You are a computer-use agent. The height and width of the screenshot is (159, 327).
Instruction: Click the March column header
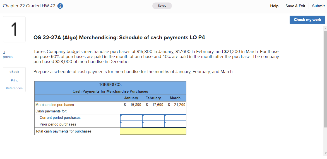175,98
